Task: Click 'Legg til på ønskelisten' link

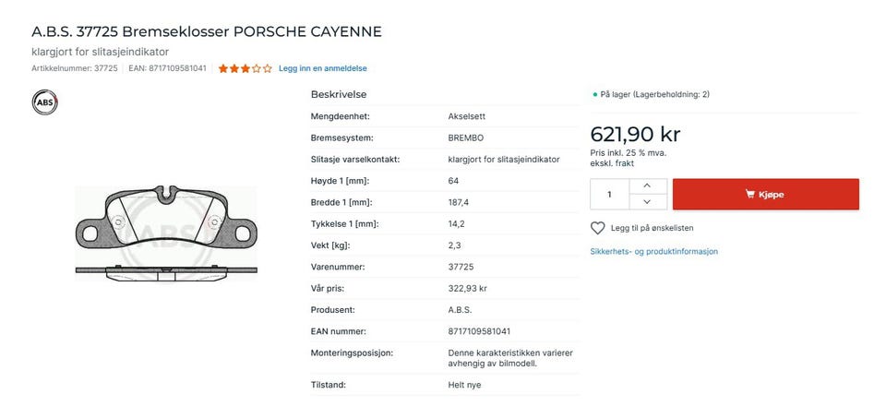Action: (653, 228)
